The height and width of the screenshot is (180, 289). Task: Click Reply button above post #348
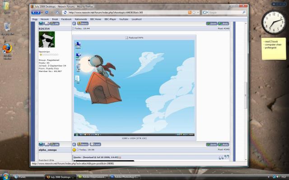click(224, 23)
